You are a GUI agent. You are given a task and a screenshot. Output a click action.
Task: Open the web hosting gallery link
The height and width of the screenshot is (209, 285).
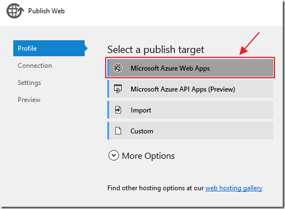coord(234,188)
